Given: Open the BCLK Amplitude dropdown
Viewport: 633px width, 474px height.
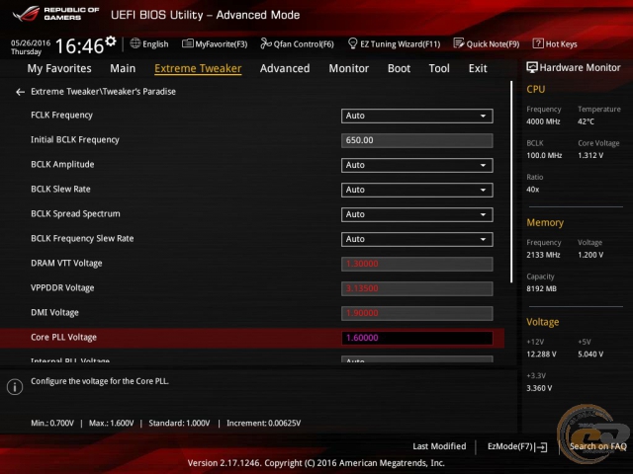Looking at the screenshot, I should (x=416, y=165).
